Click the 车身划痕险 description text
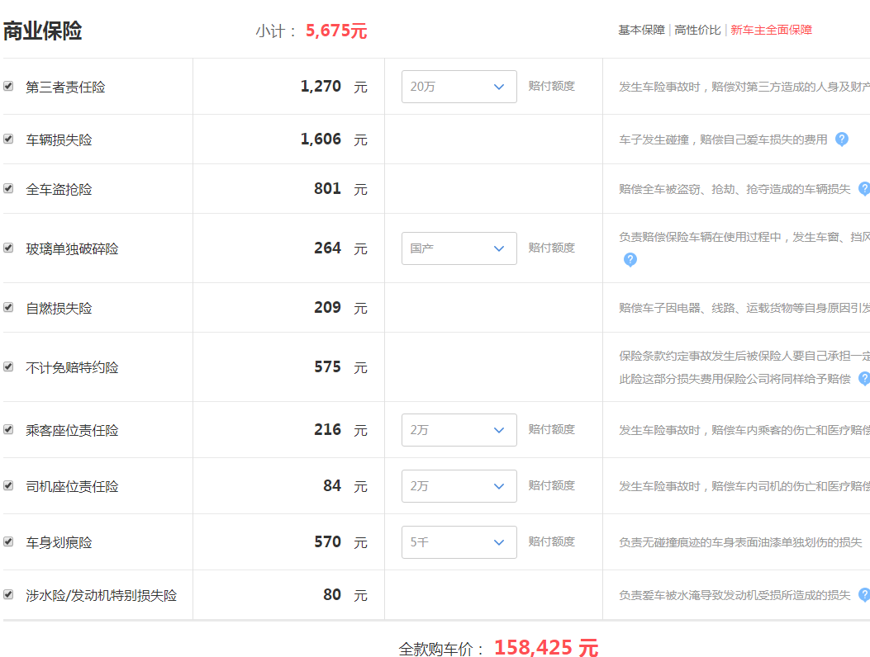Viewport: 870px width, 657px height. tap(740, 542)
